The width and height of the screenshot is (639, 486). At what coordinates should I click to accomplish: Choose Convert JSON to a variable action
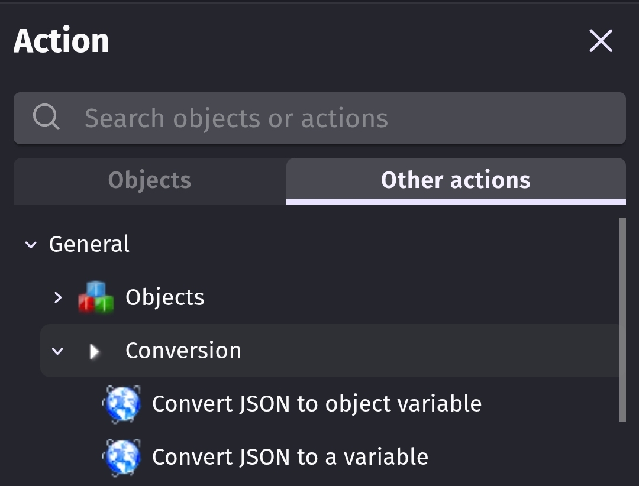pyautogui.click(x=290, y=457)
